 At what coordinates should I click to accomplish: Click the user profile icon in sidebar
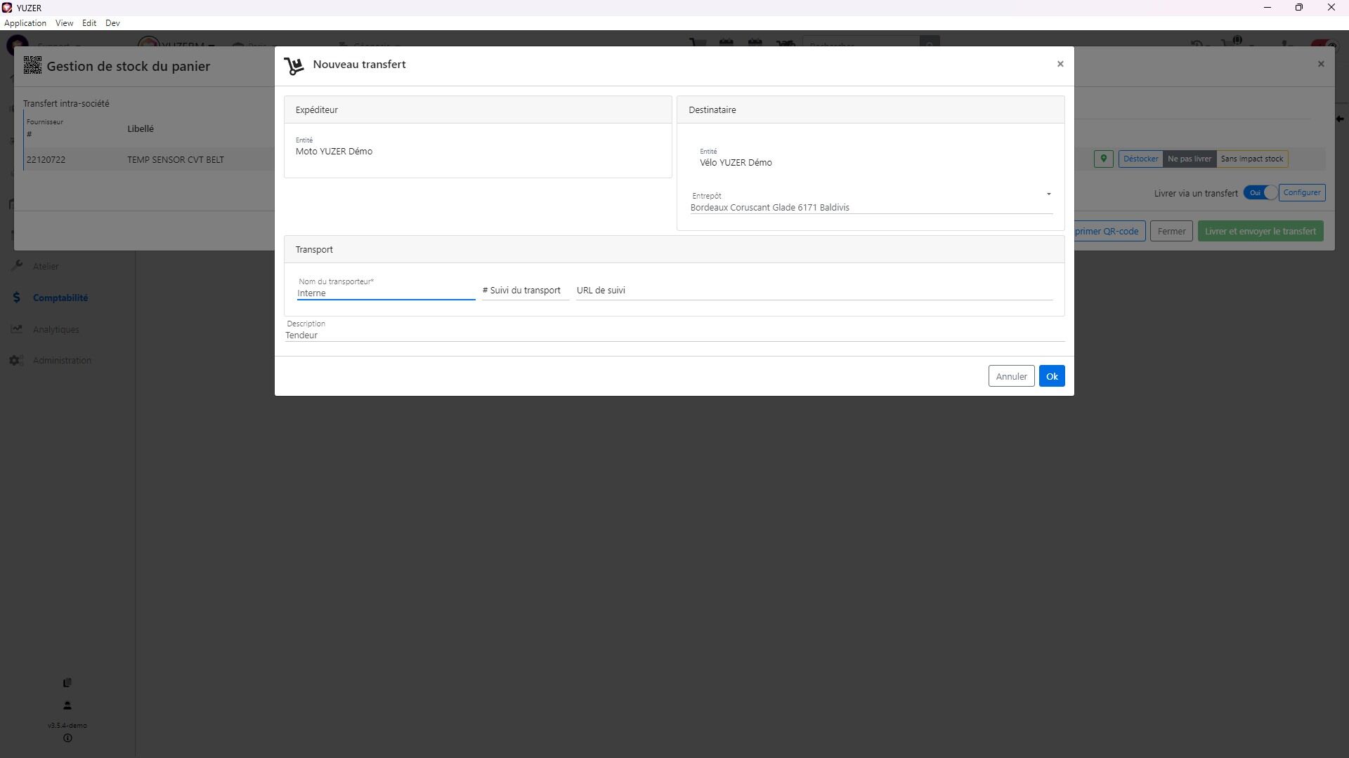coord(67,705)
